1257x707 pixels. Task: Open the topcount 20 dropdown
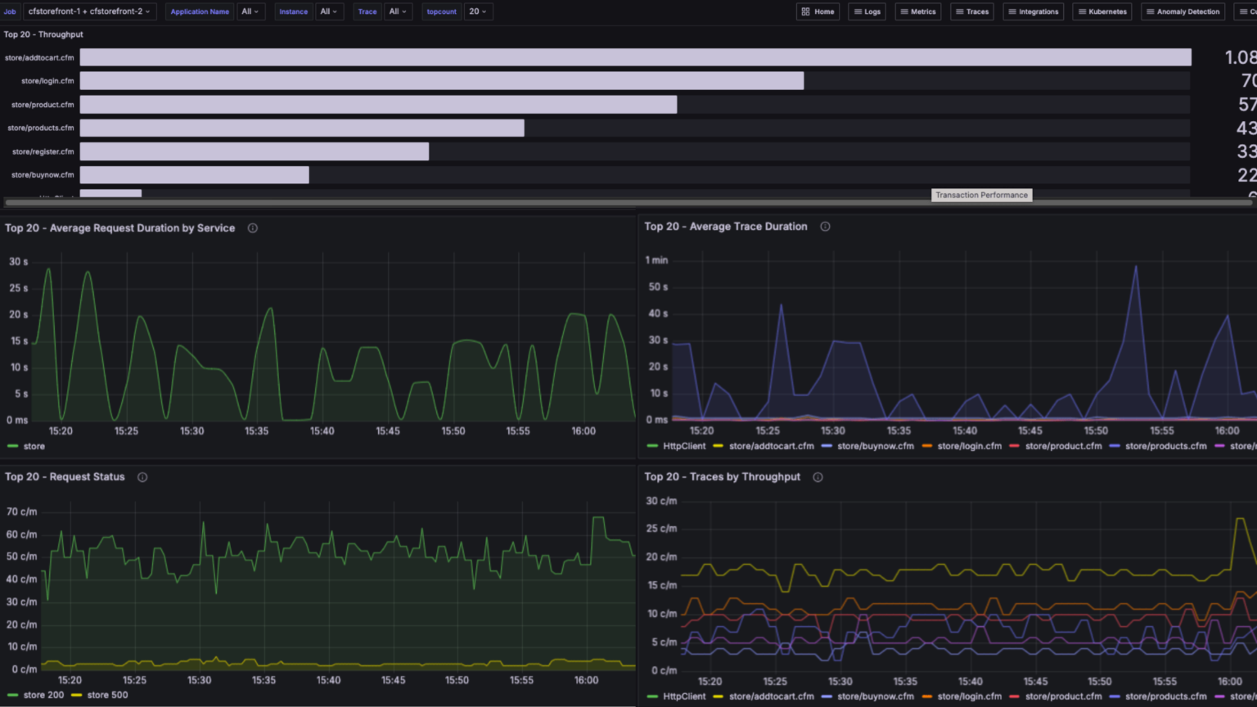click(x=479, y=11)
